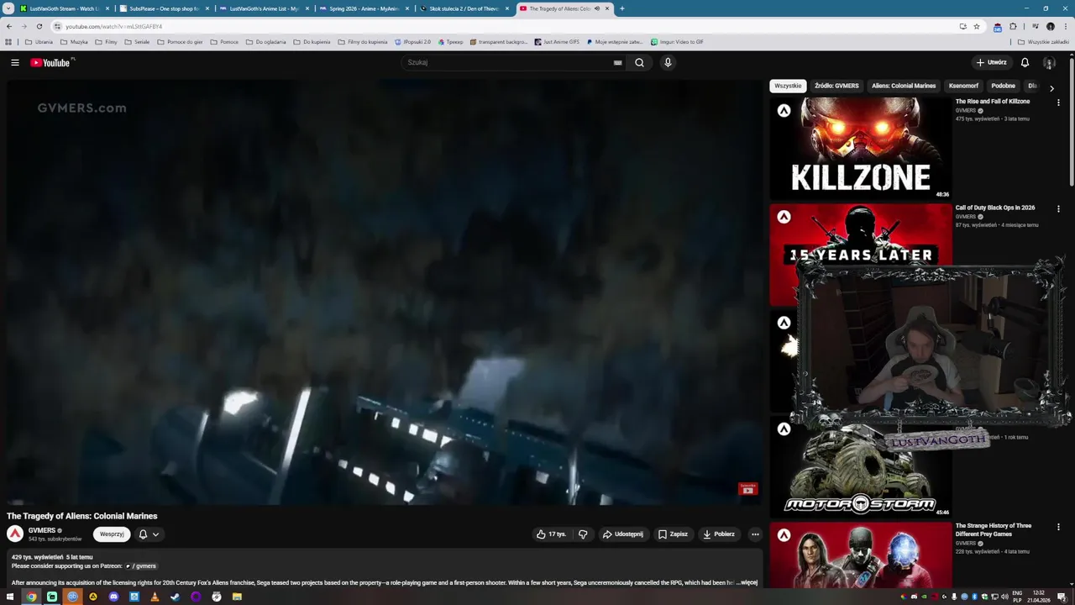Open the Chrome apps grid shortcut
This screenshot has width=1075, height=605.
coord(8,41)
